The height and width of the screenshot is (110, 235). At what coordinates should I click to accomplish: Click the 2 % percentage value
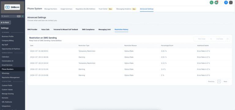coord(162,75)
